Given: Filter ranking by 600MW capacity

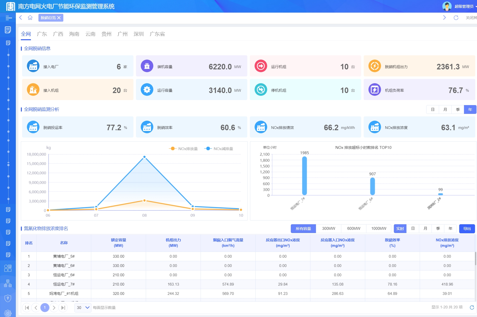Looking at the screenshot, I should click(x=354, y=229).
